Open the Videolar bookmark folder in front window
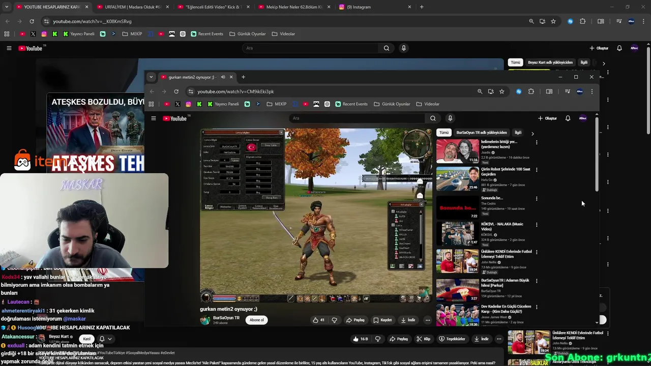The image size is (651, 366). click(428, 104)
